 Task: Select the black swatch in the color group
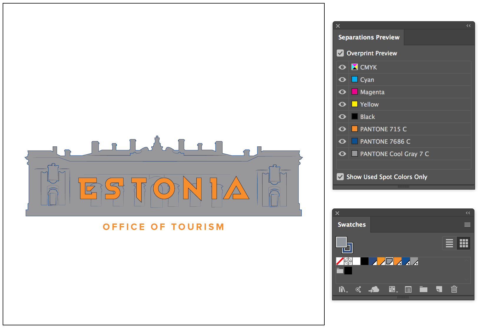348,271
